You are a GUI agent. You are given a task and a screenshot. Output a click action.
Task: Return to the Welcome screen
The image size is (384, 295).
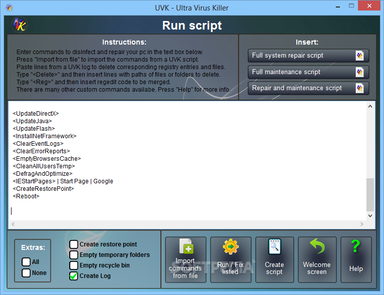(317, 260)
